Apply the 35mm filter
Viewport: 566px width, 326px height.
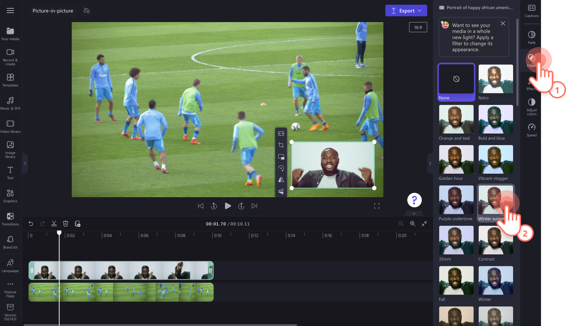click(x=456, y=244)
